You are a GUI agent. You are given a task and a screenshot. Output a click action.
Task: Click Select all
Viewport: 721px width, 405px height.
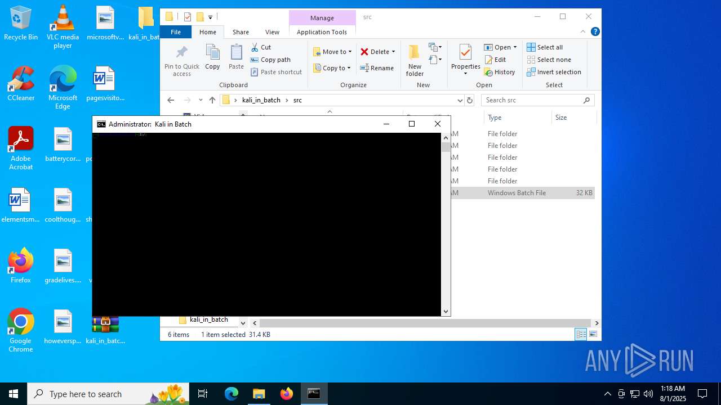(545, 47)
